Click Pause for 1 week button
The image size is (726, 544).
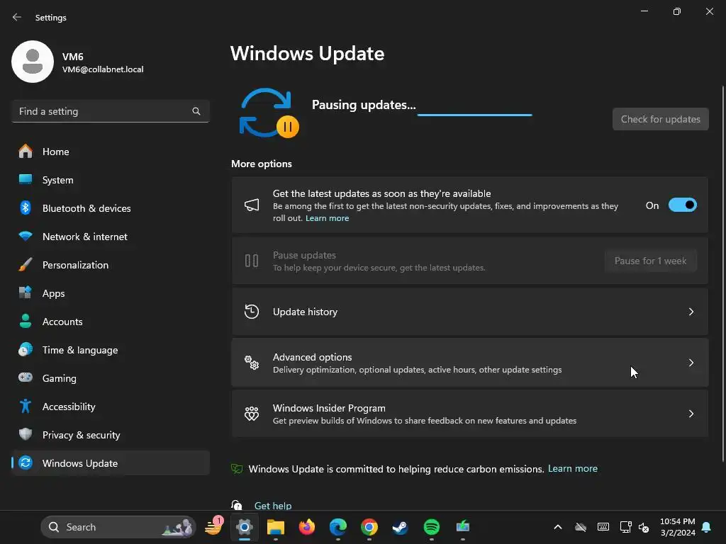click(x=650, y=261)
